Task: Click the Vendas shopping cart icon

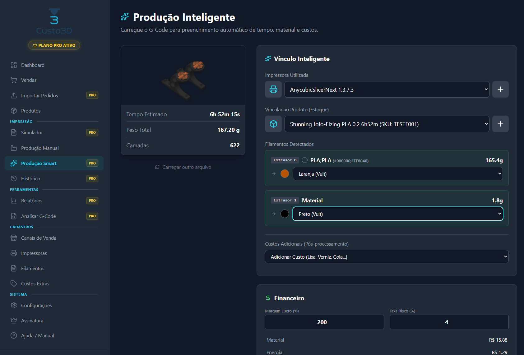Action: click(x=14, y=80)
